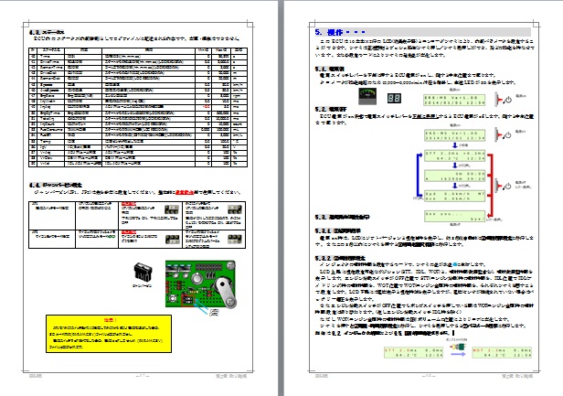The width and height of the screenshot is (563, 396).
Task: Click the purple right arrow between bottom LCDs
Action: [x=458, y=354]
